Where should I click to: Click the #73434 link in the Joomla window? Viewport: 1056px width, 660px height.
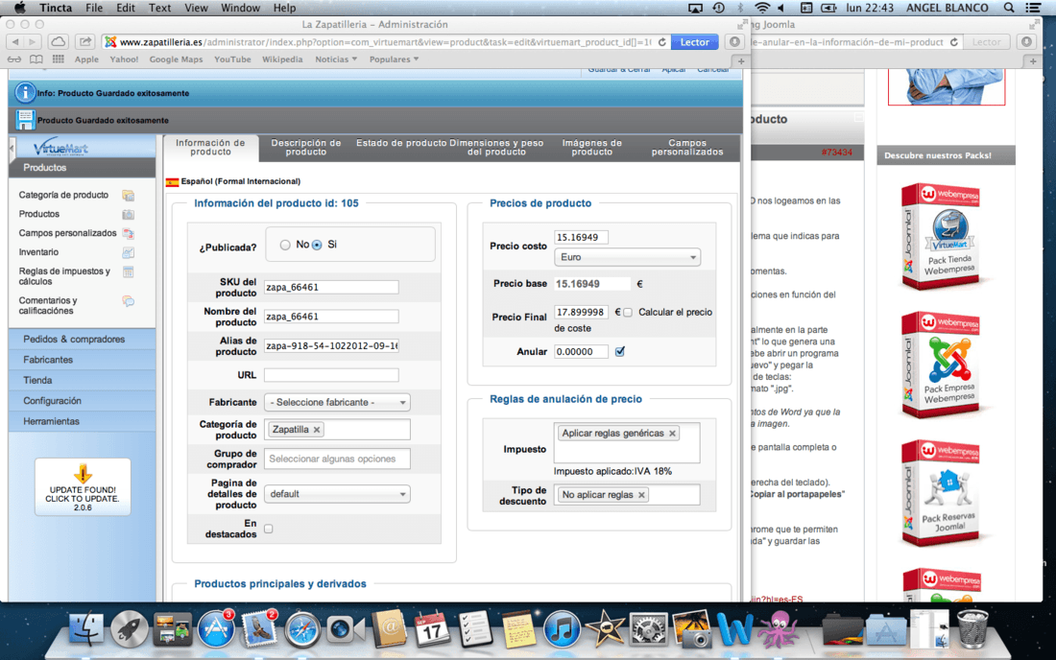tap(836, 153)
